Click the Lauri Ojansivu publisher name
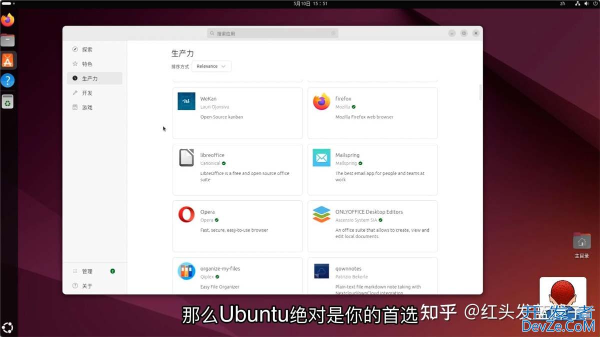This screenshot has height=337, width=600. click(215, 107)
